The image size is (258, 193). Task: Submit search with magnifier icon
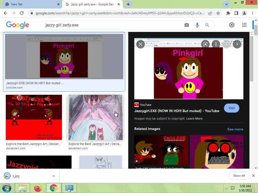207,25
